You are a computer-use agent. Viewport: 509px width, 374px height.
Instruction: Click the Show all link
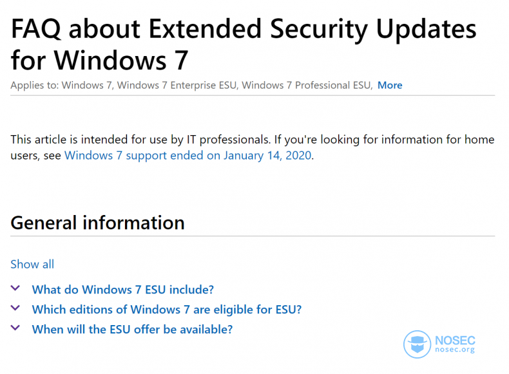tap(32, 265)
